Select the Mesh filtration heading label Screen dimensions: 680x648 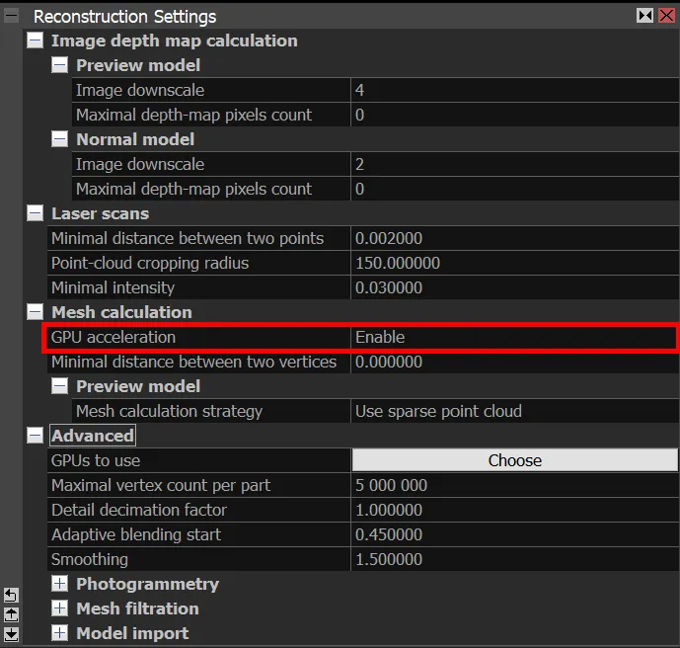pyautogui.click(x=137, y=608)
